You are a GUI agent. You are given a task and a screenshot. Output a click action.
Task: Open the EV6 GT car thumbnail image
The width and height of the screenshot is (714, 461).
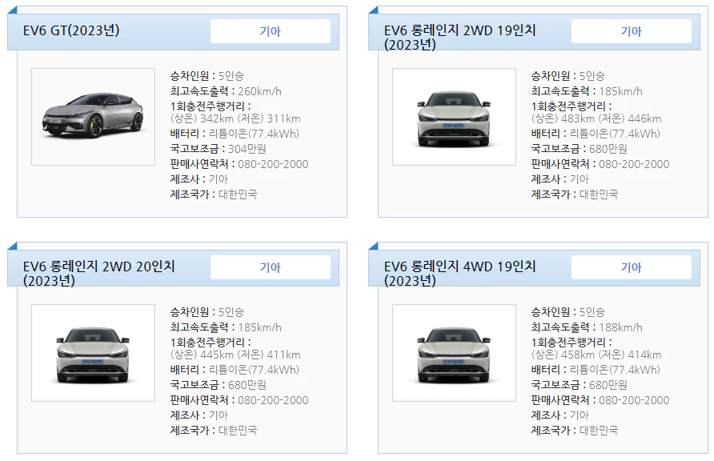[x=93, y=117]
